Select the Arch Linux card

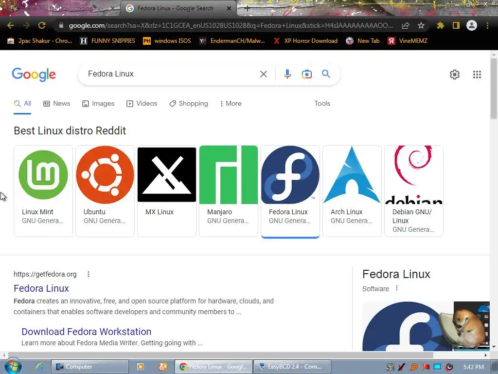352,191
